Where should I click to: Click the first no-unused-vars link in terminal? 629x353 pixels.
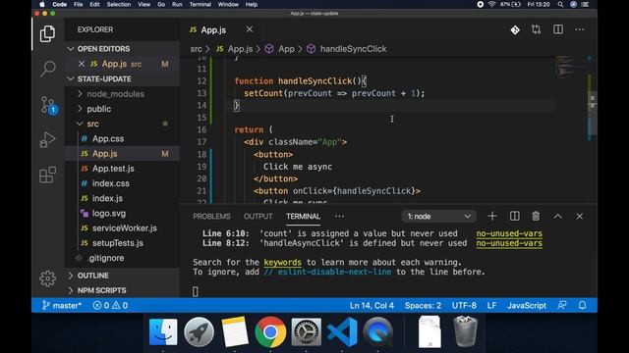[509, 233]
